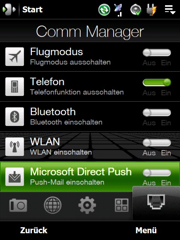Expand the top-right dropdown list icon
This screenshot has height=240, width=180.
pyautogui.click(x=170, y=10)
